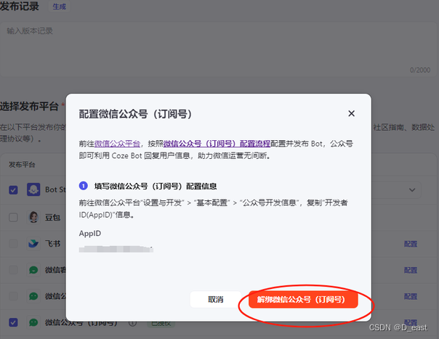The height and width of the screenshot is (339, 439).
Task: Click the 飞书 platform name
Action: point(52,244)
